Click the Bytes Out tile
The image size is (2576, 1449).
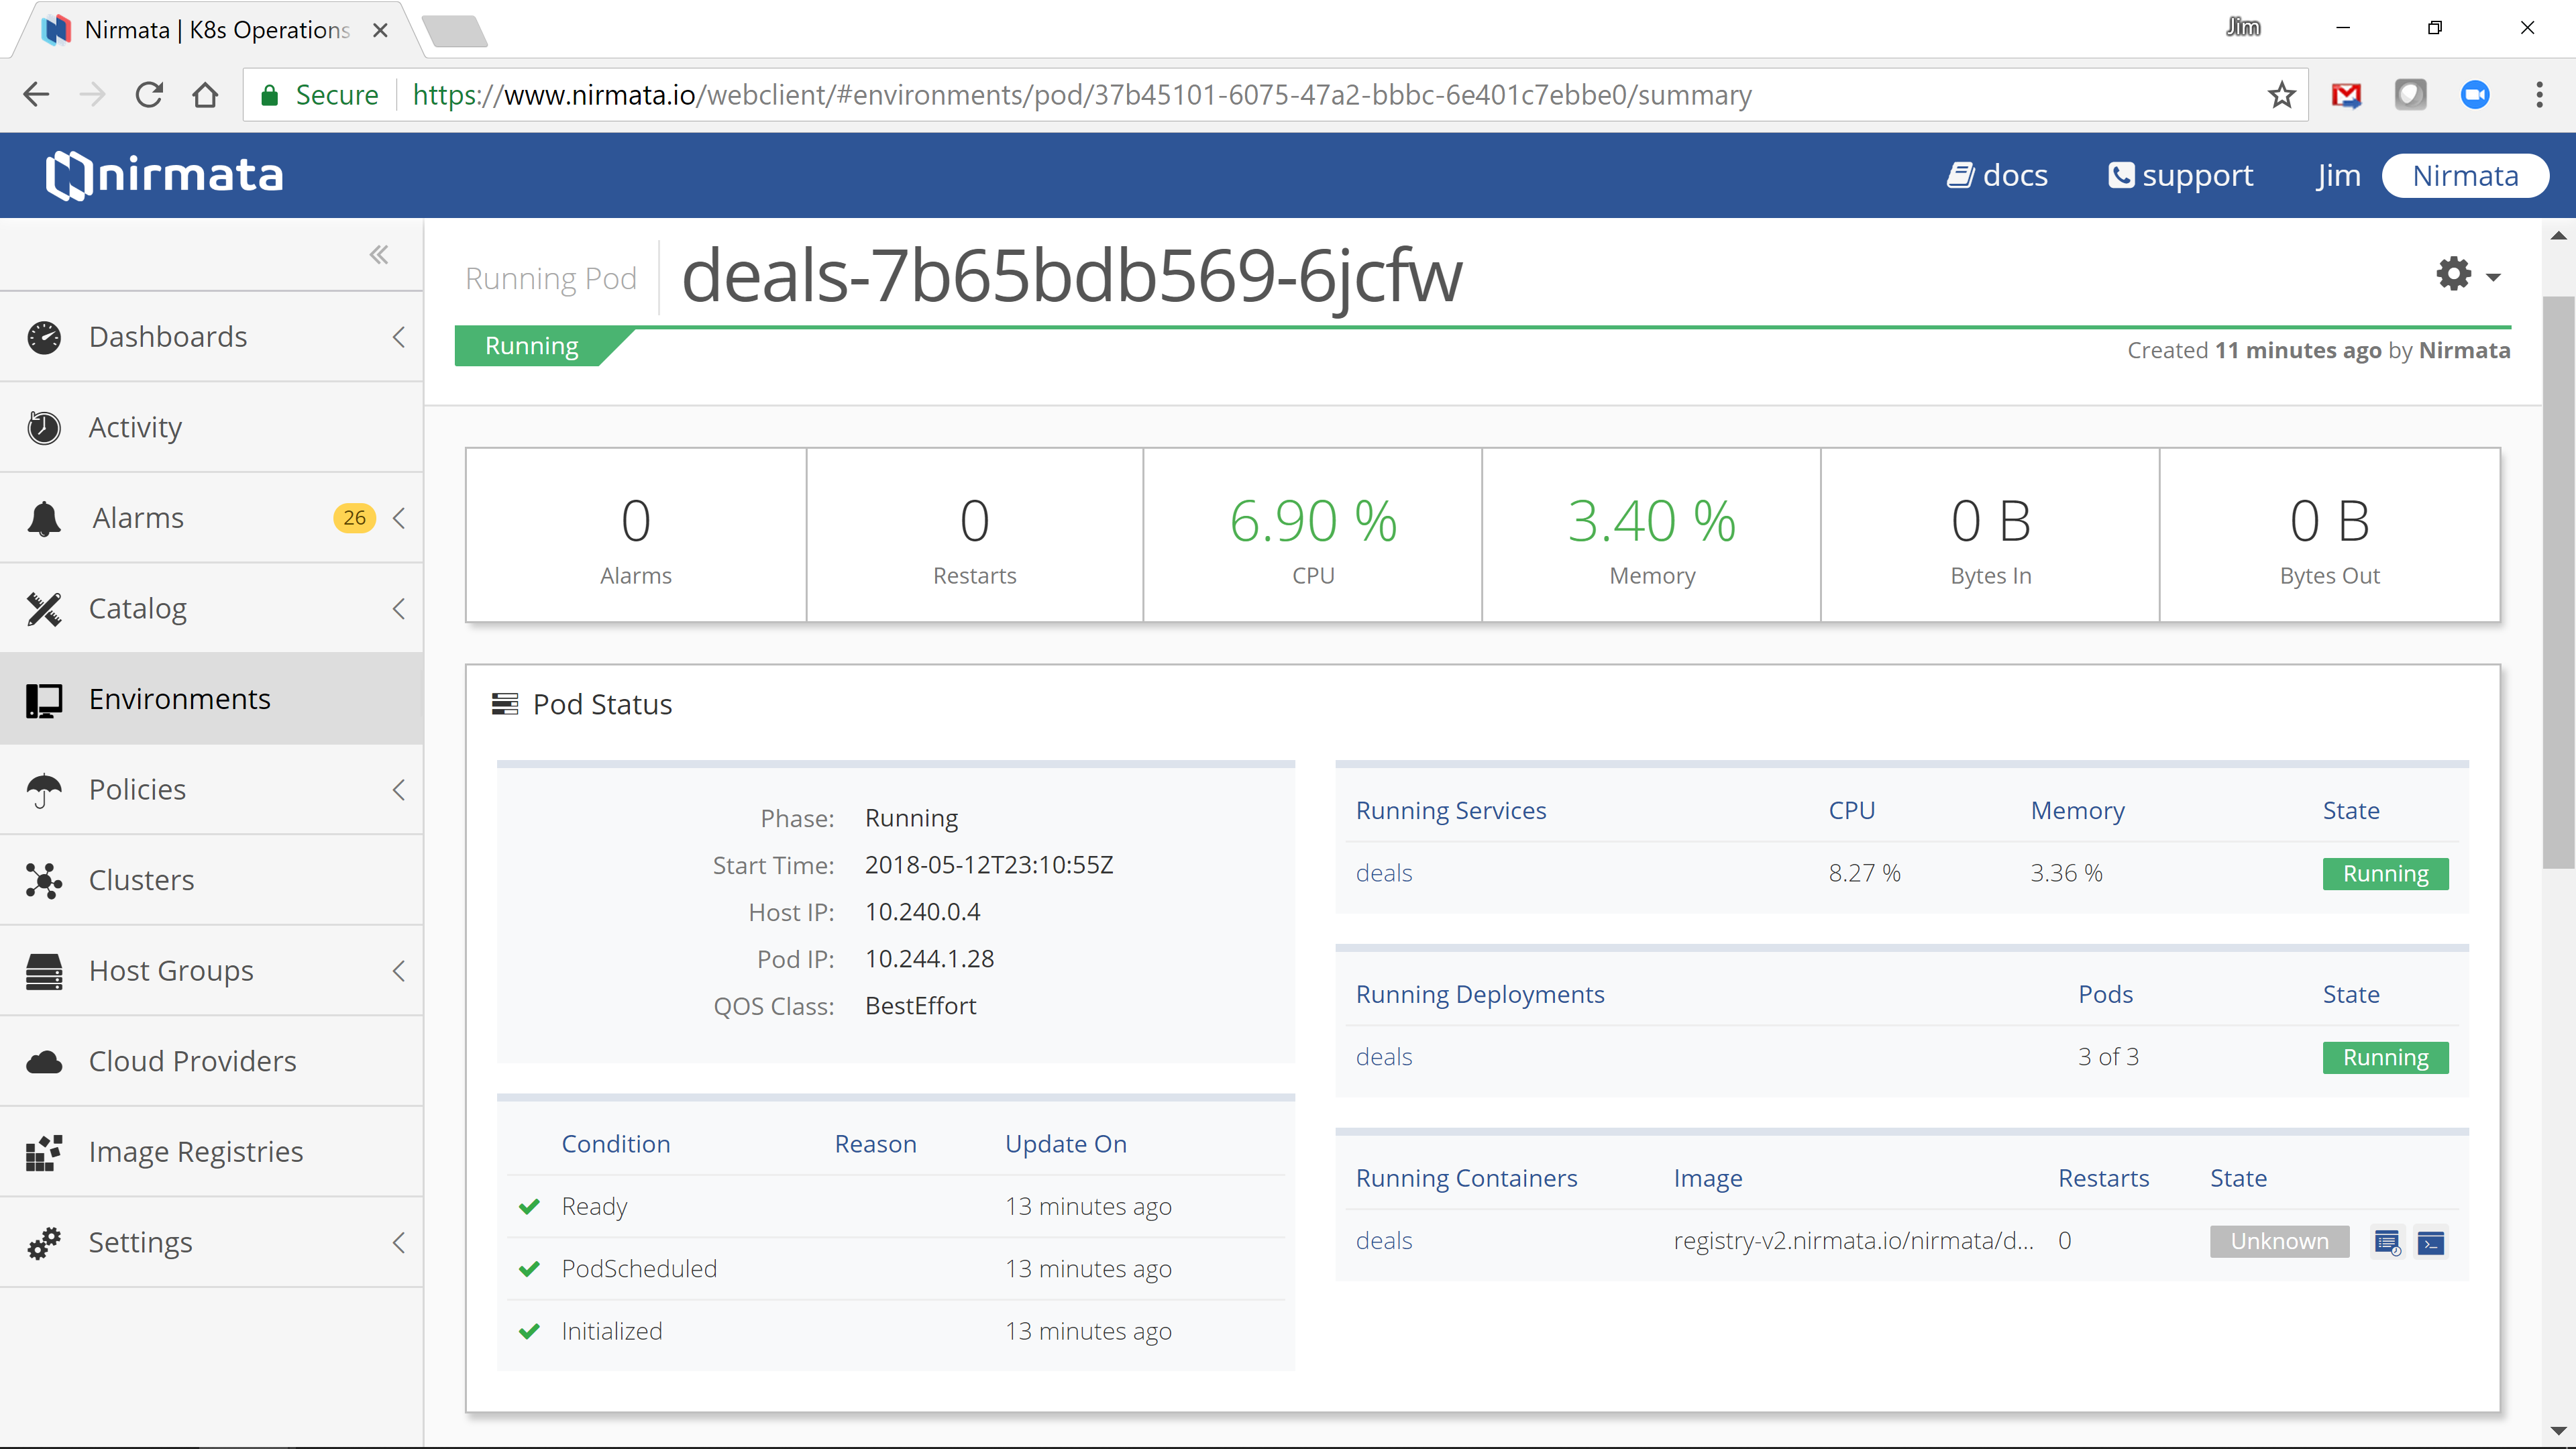[x=2329, y=536]
